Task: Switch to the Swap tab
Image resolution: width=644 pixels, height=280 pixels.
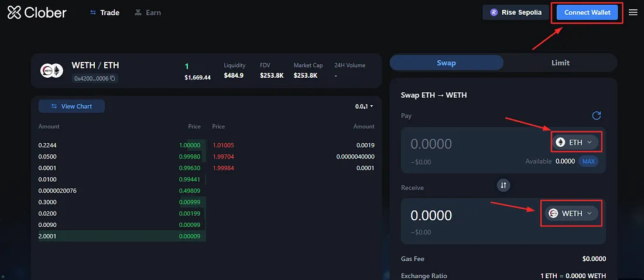Action: [447, 63]
